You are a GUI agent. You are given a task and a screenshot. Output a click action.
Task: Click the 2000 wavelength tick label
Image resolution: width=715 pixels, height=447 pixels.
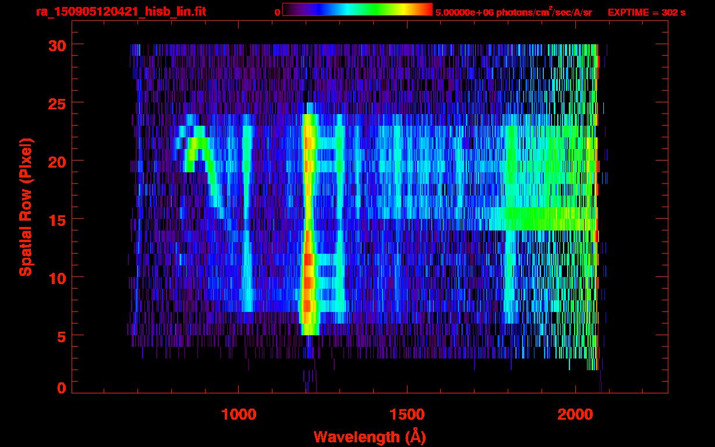[x=575, y=414]
